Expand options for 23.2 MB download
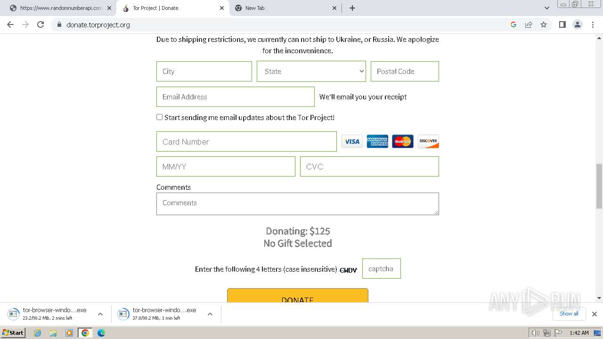 [100, 314]
